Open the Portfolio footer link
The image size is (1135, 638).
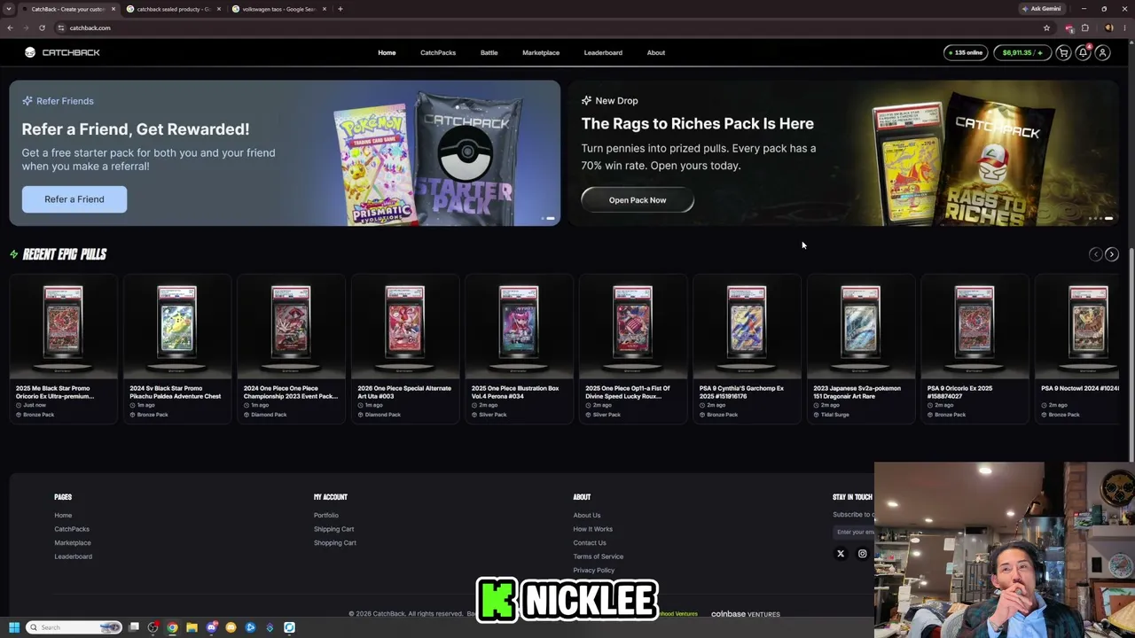[x=325, y=516]
